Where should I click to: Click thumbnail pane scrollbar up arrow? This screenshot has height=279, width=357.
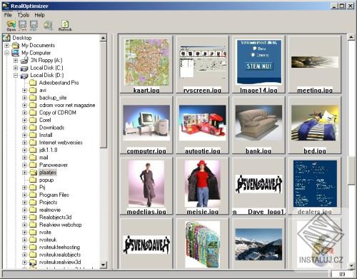pyautogui.click(x=351, y=37)
